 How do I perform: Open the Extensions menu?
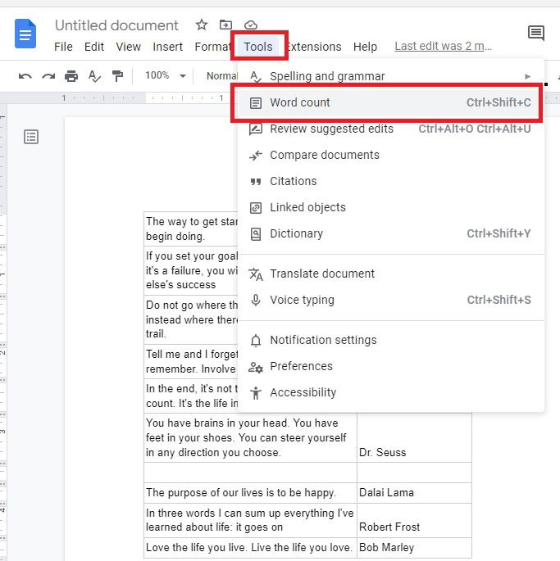[314, 47]
